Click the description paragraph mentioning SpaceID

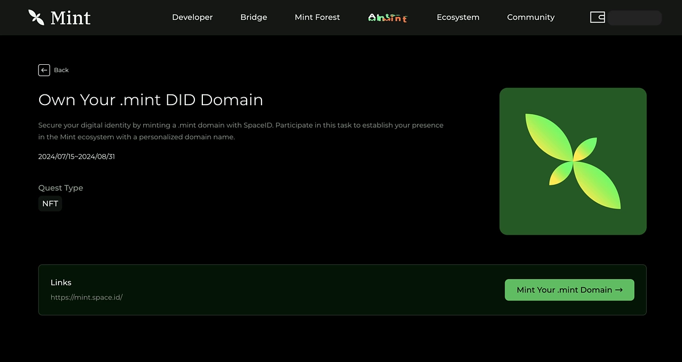[241, 131]
